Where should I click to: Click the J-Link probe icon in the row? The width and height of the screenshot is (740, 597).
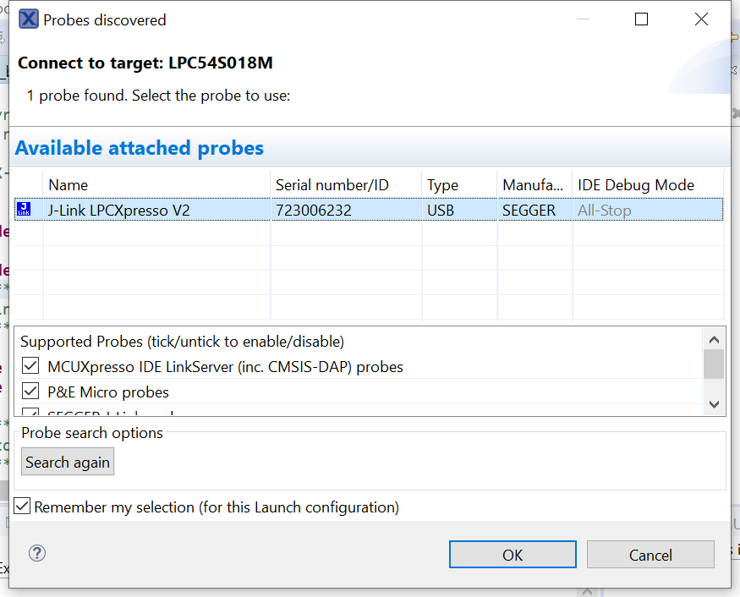coord(24,210)
